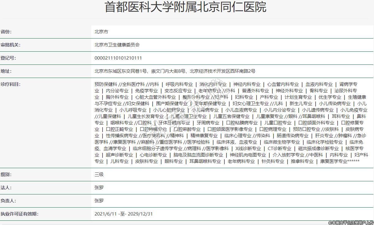
Task: Click the 诊疗科目 row label
Action: tap(10, 84)
